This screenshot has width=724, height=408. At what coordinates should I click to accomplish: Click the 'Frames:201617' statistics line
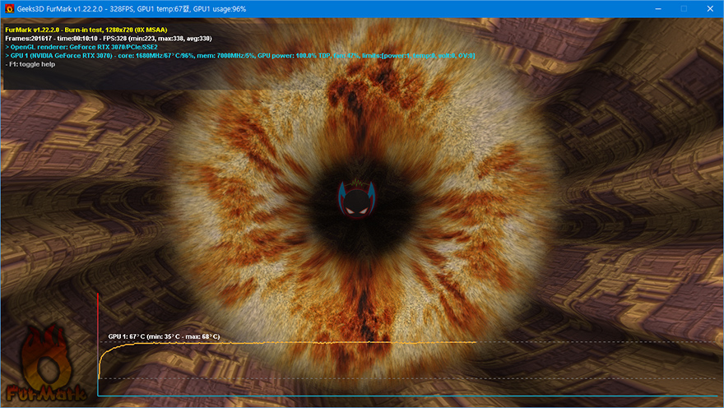[x=109, y=39]
